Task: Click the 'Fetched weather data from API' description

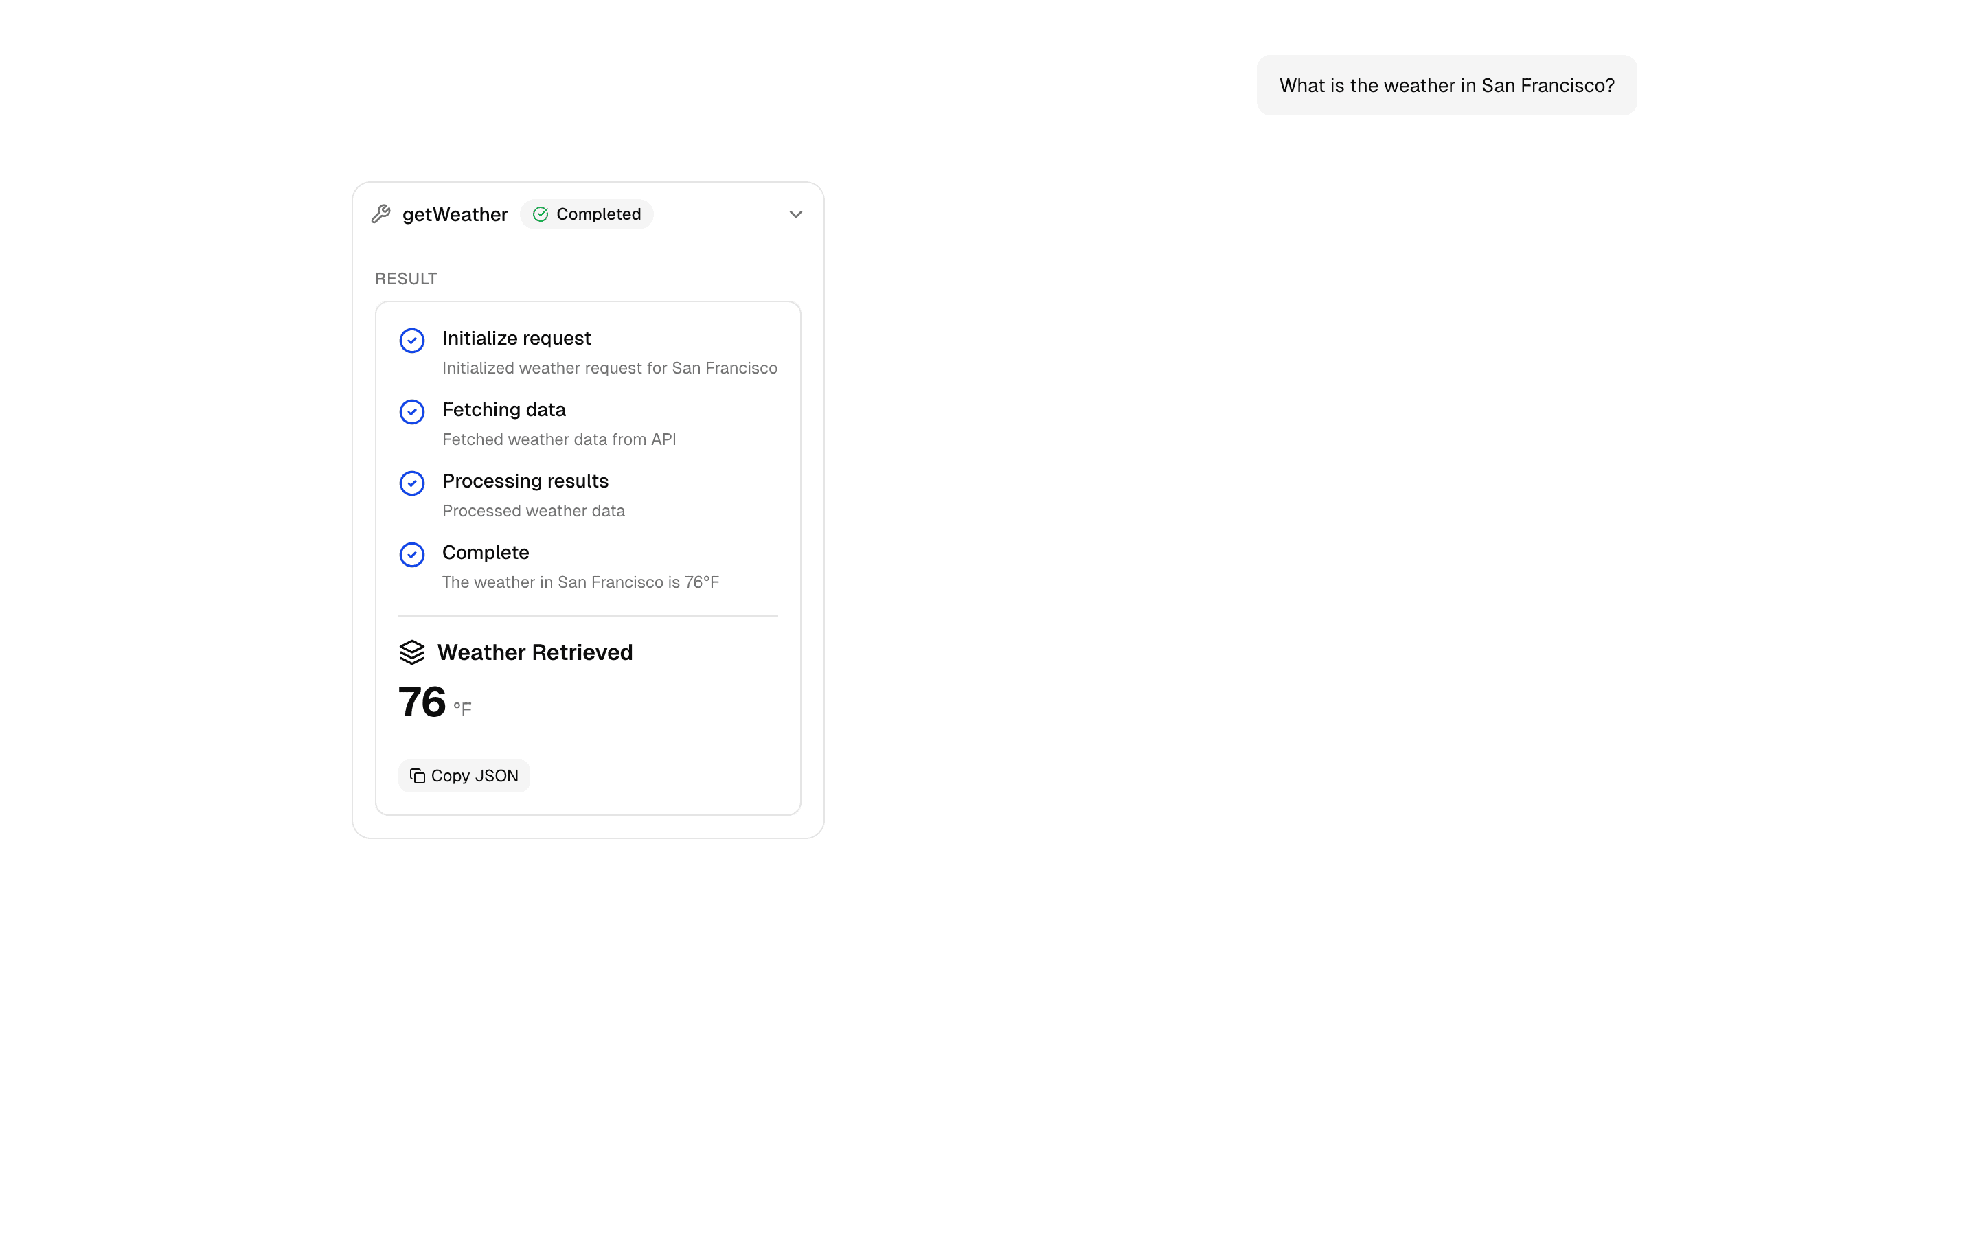Action: tap(559, 439)
